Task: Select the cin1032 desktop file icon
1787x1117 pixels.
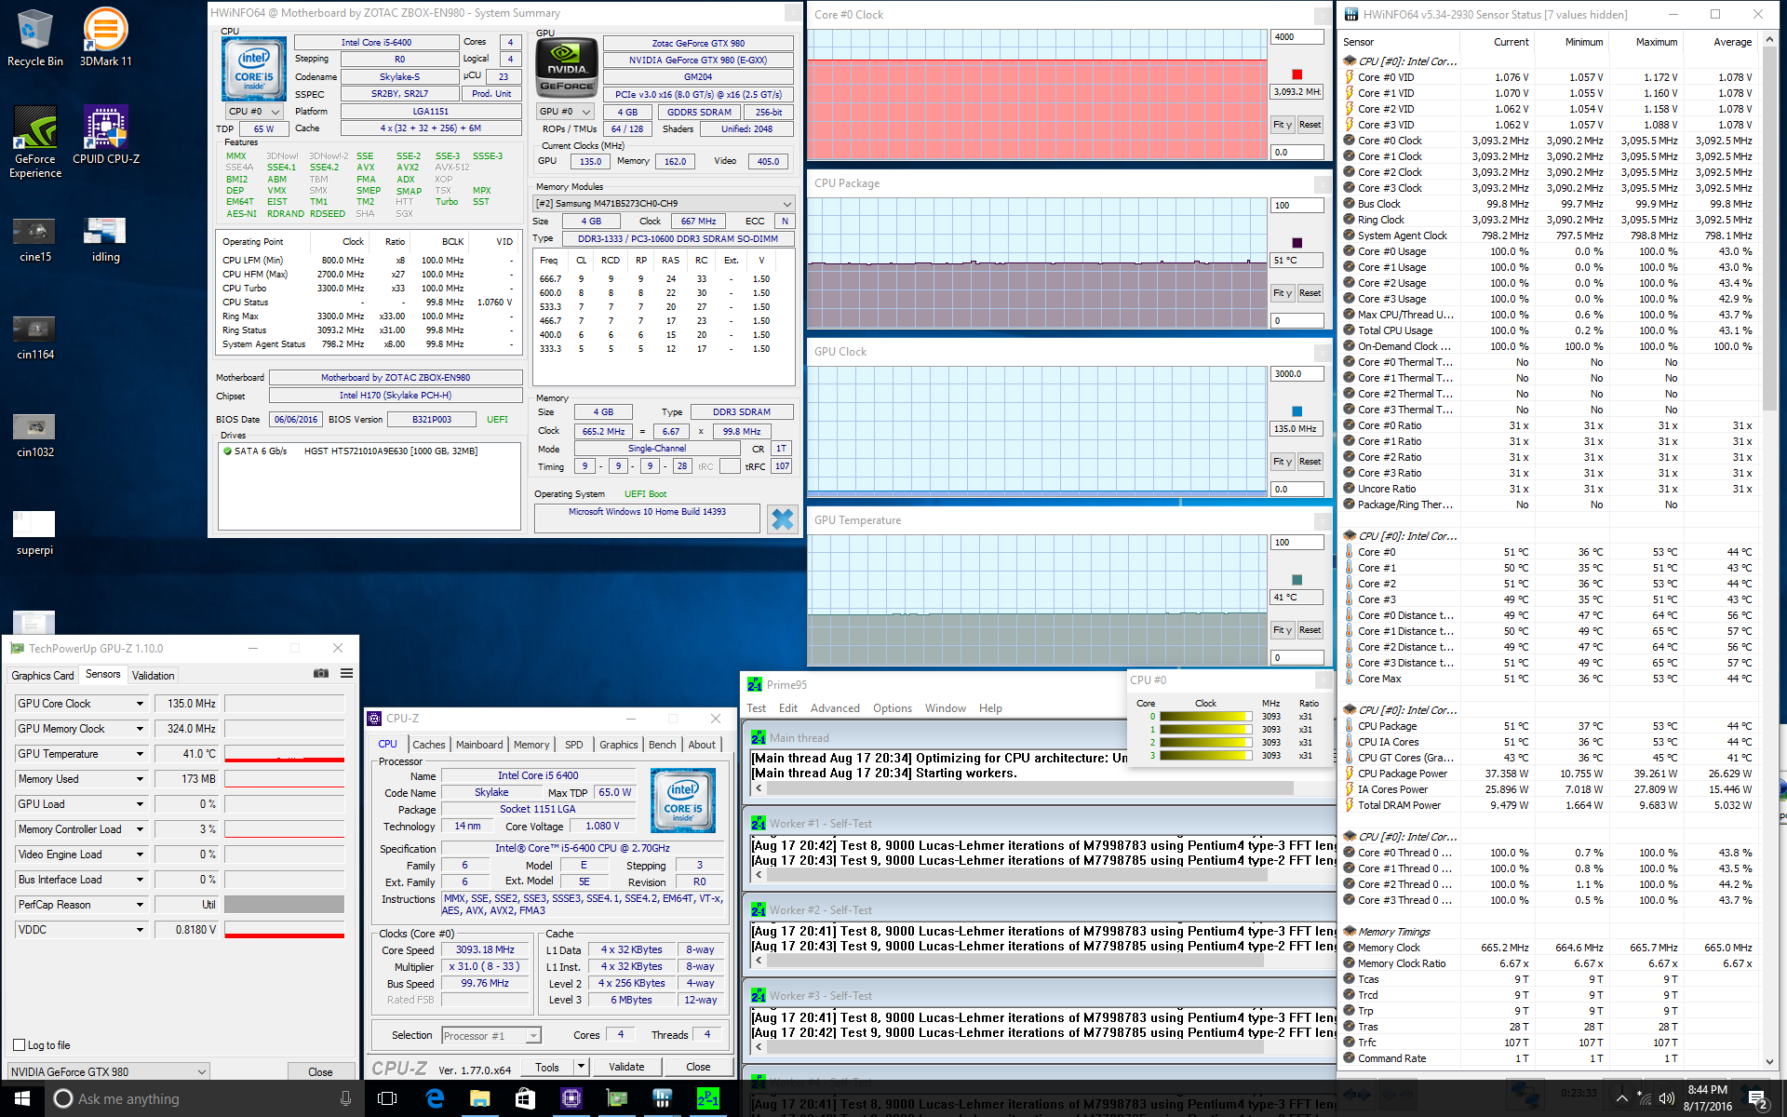Action: (x=35, y=436)
